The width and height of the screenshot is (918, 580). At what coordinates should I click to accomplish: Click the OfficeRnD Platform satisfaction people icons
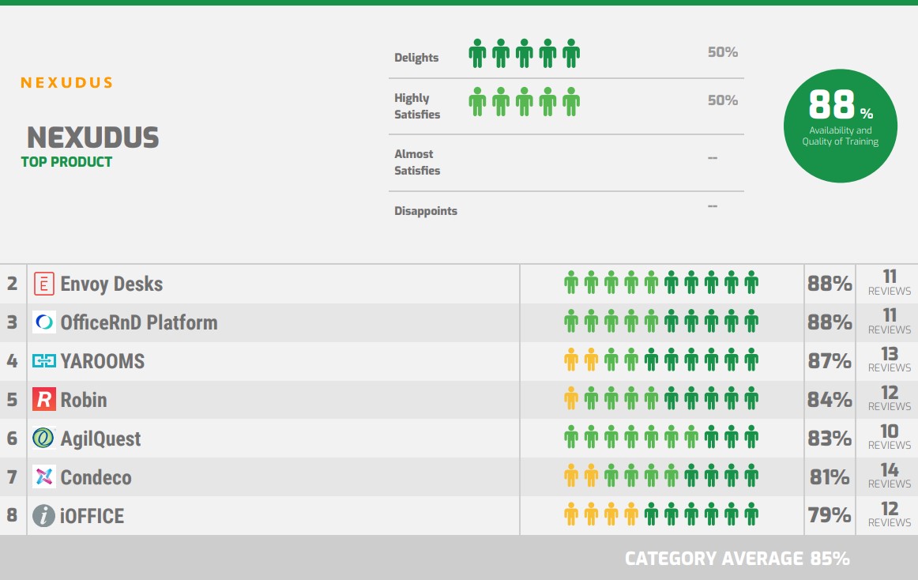click(x=661, y=321)
